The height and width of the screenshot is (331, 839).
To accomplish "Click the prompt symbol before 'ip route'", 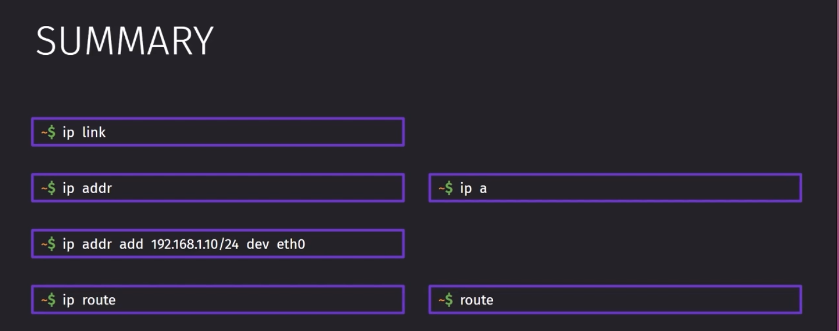I will click(48, 300).
